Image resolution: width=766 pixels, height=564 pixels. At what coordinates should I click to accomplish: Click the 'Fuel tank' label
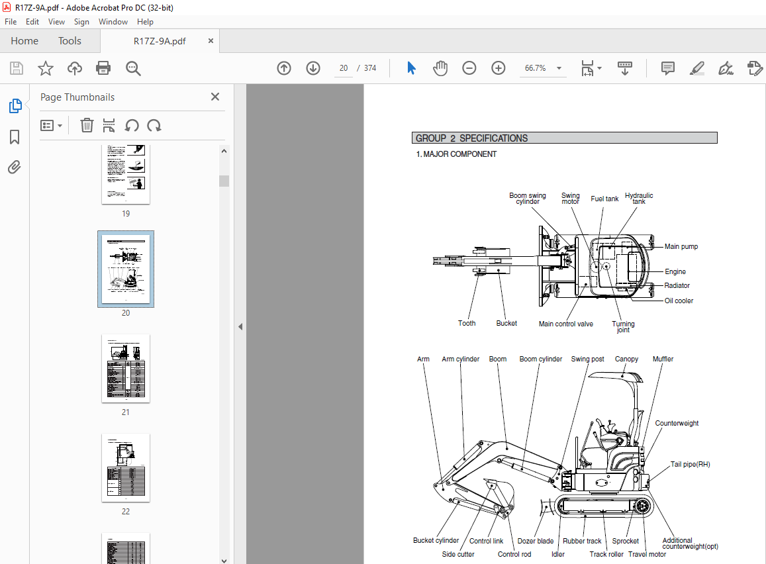click(x=604, y=199)
